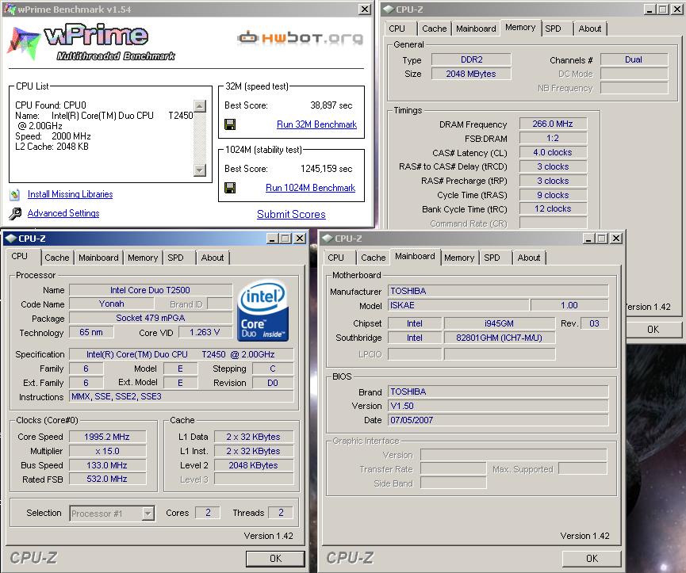The width and height of the screenshot is (686, 573).
Task: Click the BIOS Version value V1.50
Action: point(498,406)
